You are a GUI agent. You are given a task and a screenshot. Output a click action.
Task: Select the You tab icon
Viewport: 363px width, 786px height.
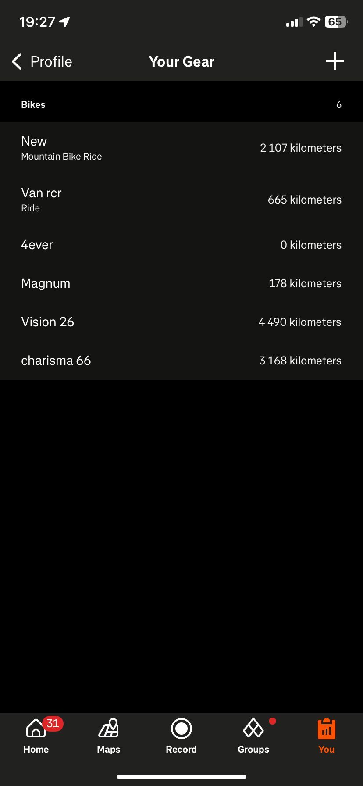(326, 729)
